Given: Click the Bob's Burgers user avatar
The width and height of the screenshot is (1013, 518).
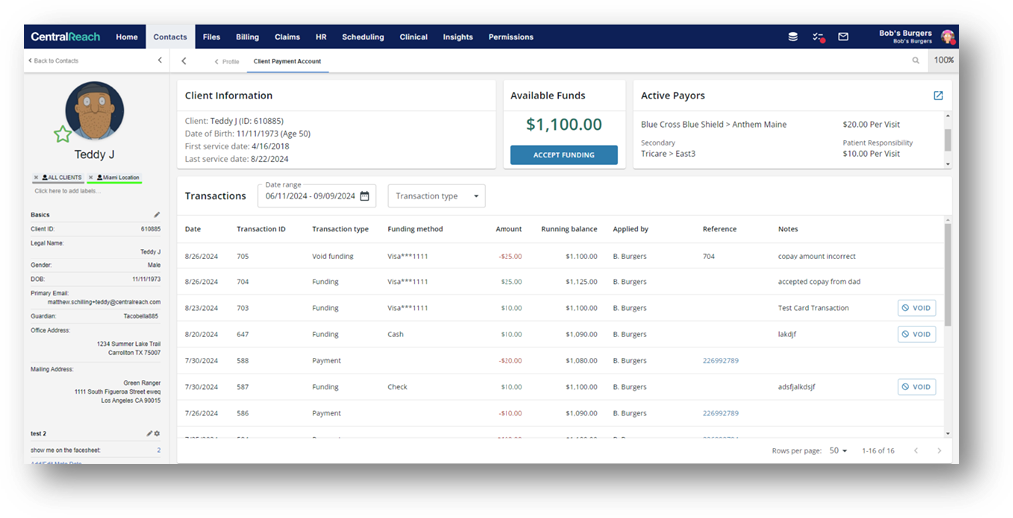Looking at the screenshot, I should (x=948, y=37).
